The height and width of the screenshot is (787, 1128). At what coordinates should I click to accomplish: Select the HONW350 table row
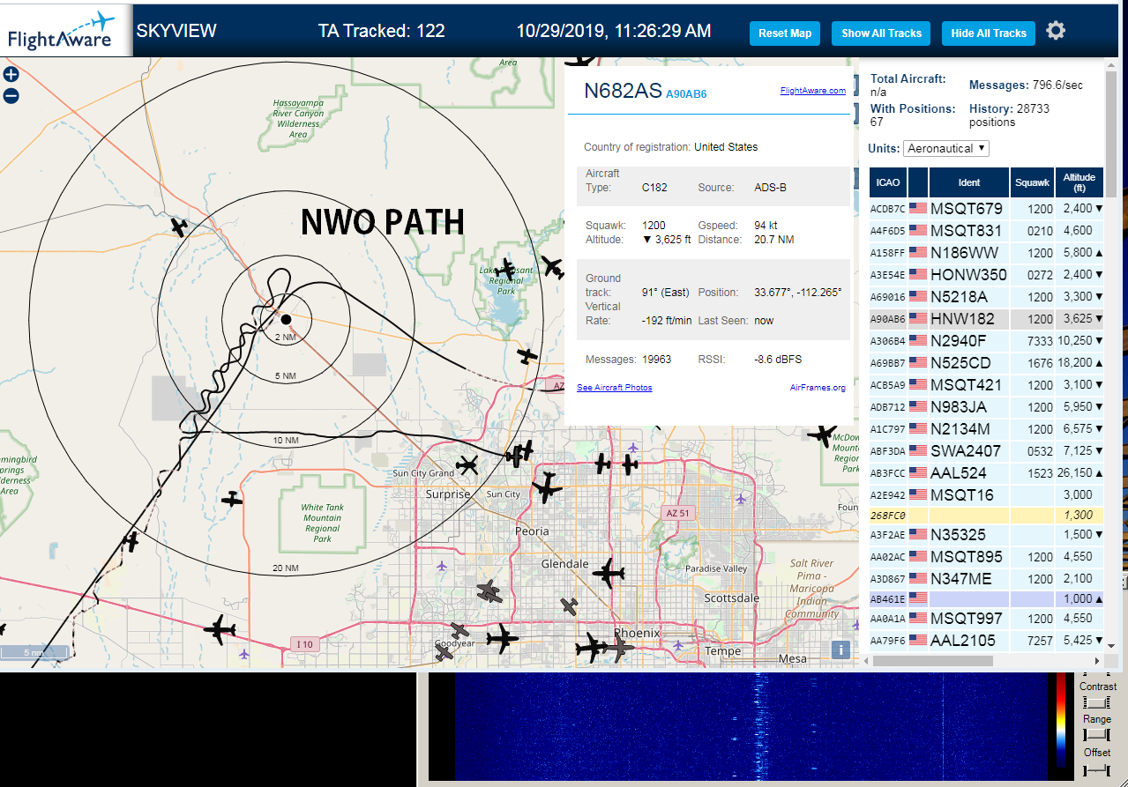tap(986, 275)
